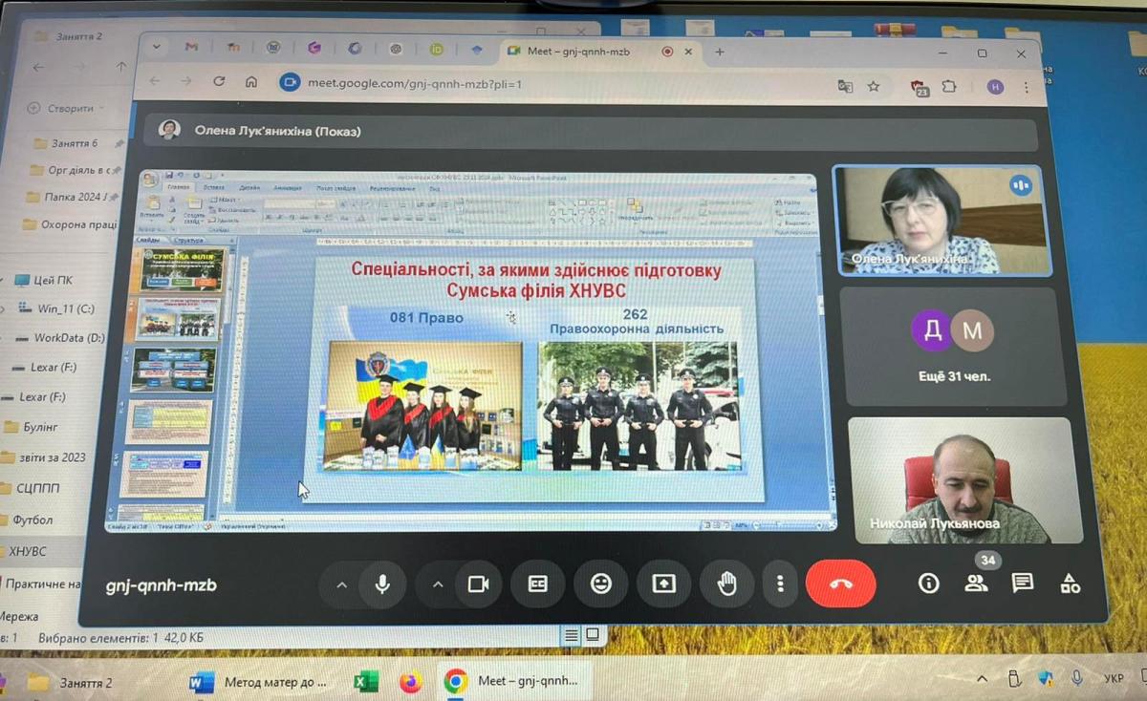Screen dimensions: 1147x701
Task: Raise your hand in the meeting
Action: tap(726, 584)
